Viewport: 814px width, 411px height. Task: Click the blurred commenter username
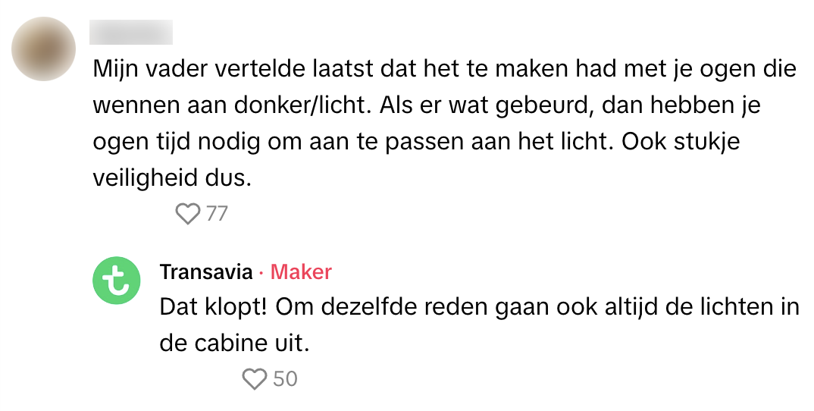point(131,33)
